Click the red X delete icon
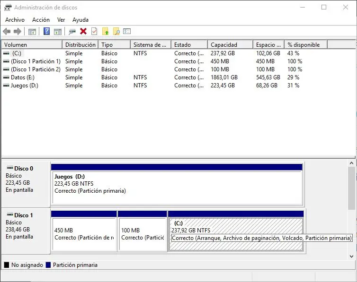 click(83, 32)
